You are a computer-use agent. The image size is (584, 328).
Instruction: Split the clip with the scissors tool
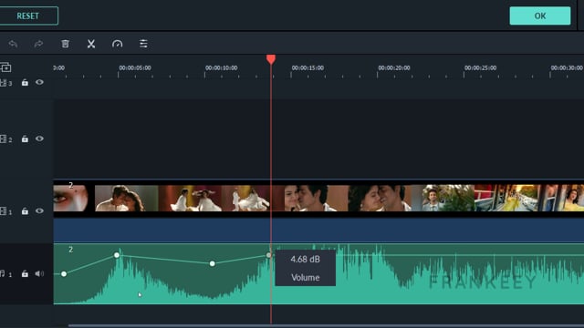91,44
